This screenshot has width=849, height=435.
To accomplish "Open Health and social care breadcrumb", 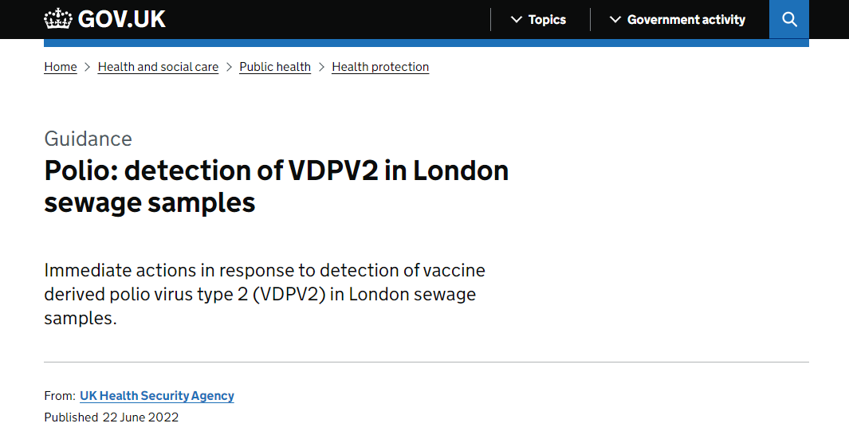I will click(x=158, y=67).
